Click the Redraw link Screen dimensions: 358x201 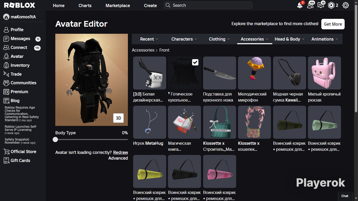pos(121,152)
